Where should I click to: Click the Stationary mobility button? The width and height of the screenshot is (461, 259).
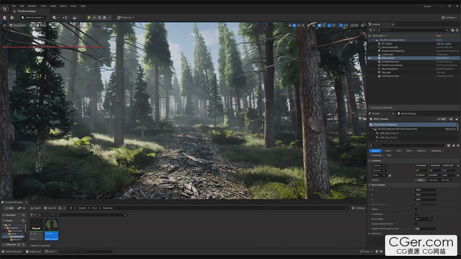pos(433,179)
